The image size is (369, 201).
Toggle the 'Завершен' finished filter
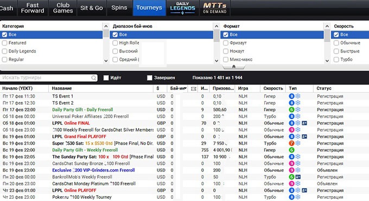150,77
